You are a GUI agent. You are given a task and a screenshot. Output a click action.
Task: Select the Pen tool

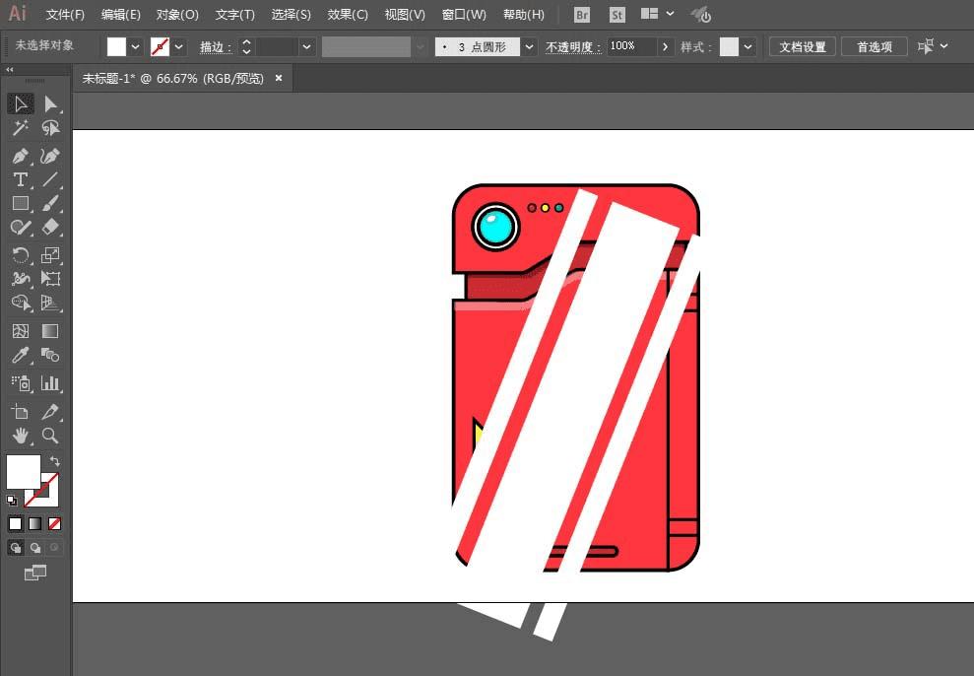20,156
